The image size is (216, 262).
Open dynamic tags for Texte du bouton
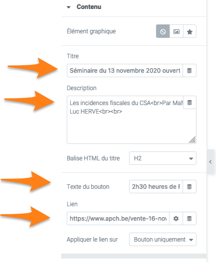tap(190, 187)
